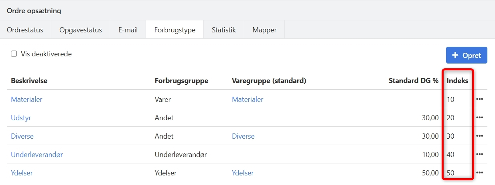Click the Ydelser link in Varegruppe column
The width and height of the screenshot is (495, 185).
click(x=243, y=173)
